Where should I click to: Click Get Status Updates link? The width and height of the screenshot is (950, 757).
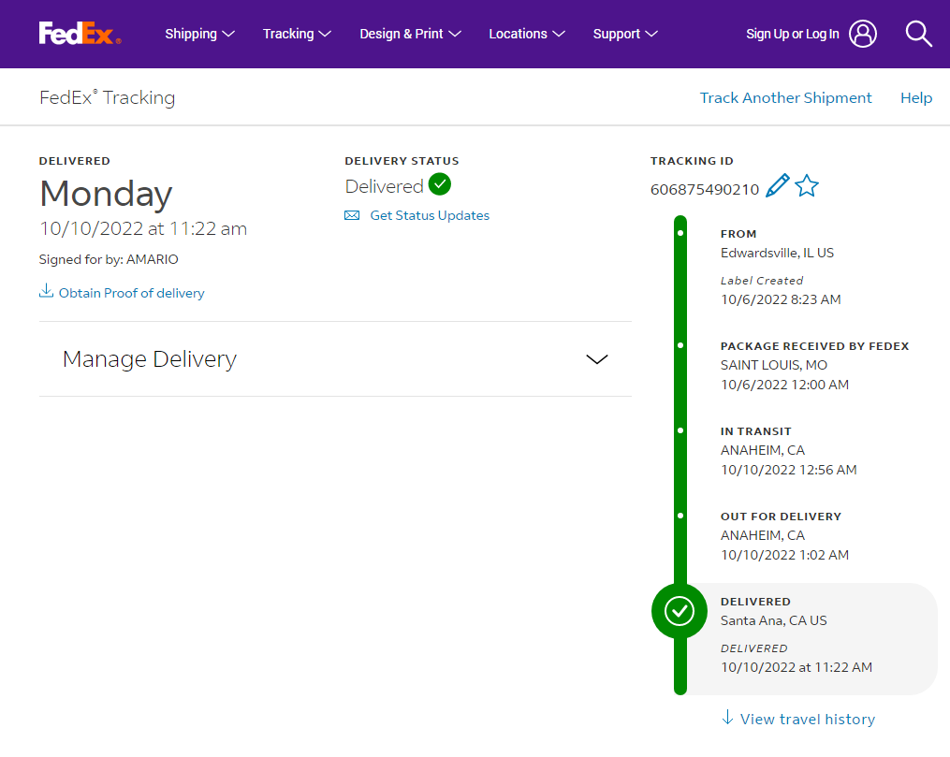(430, 215)
